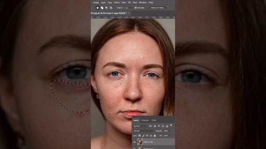
Task: Click the Layer 2 copy thumbnail
Action: point(140,142)
